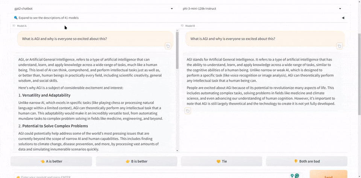The image size is (361, 178).
Task: Click Model A scrollbar up arrow
Action: point(177,30)
